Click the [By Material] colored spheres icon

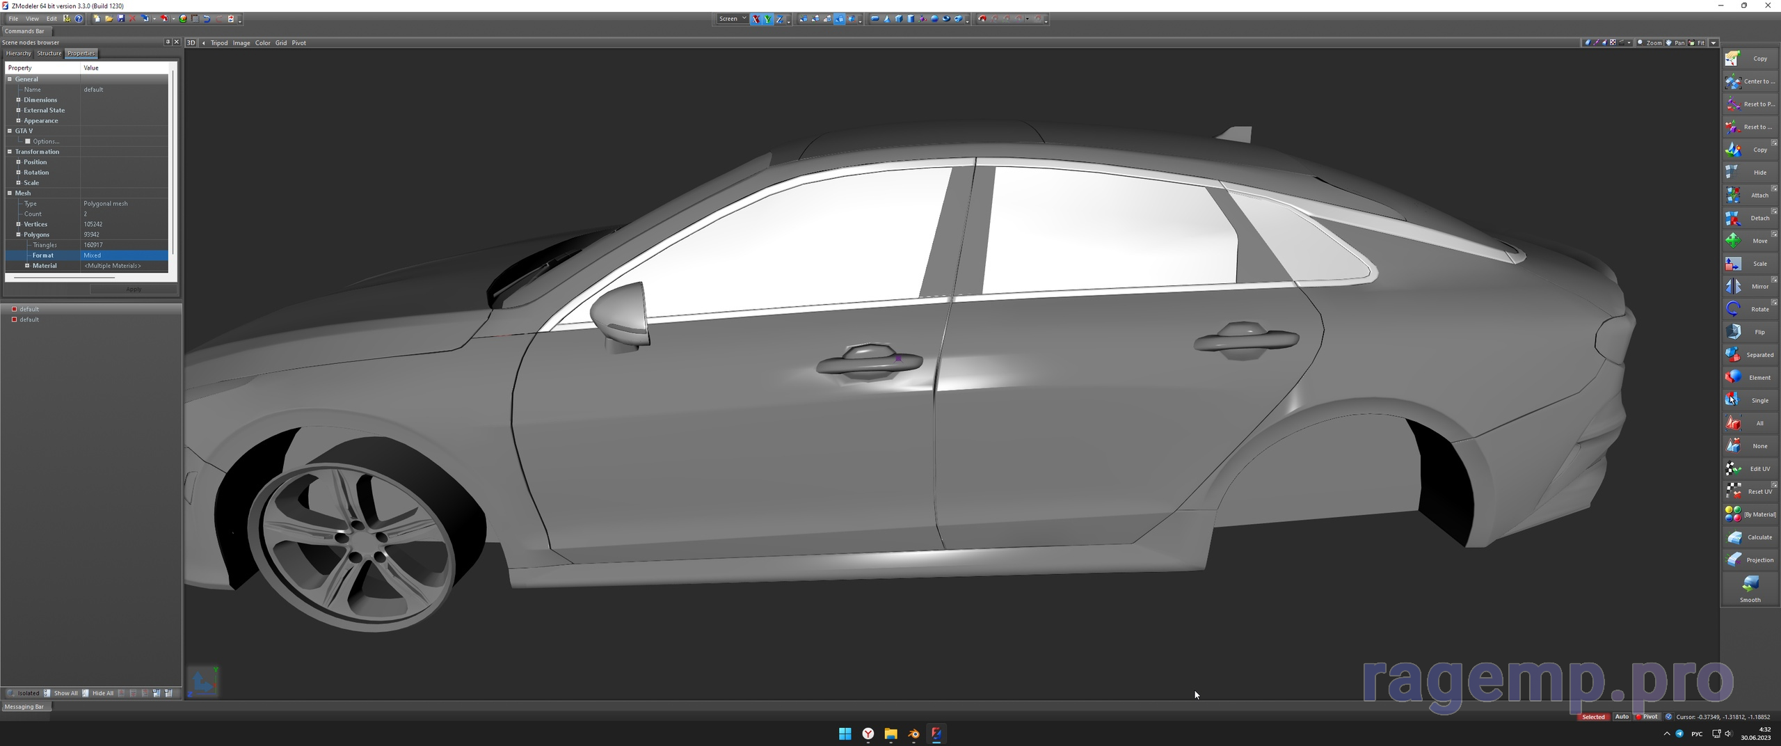point(1733,514)
